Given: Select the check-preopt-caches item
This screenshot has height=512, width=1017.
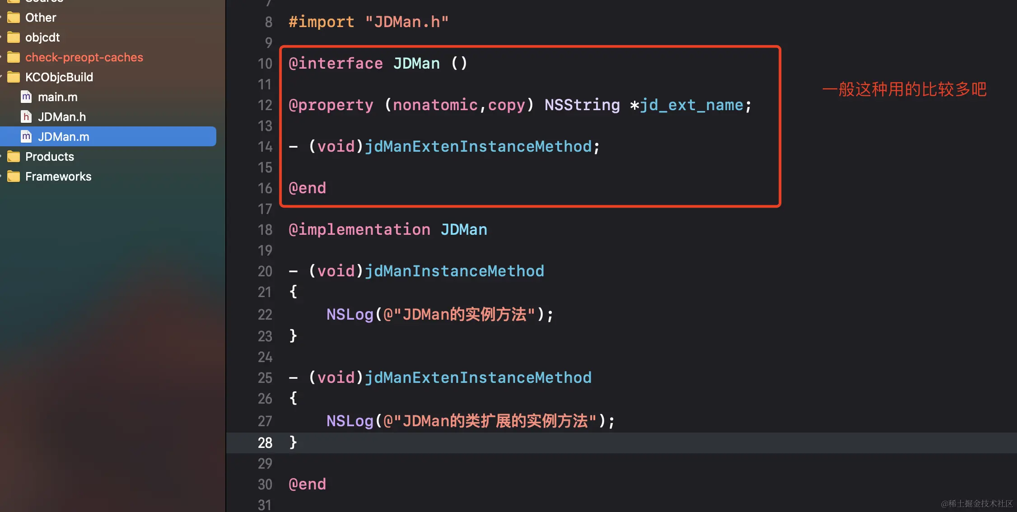Looking at the screenshot, I should pyautogui.click(x=84, y=57).
